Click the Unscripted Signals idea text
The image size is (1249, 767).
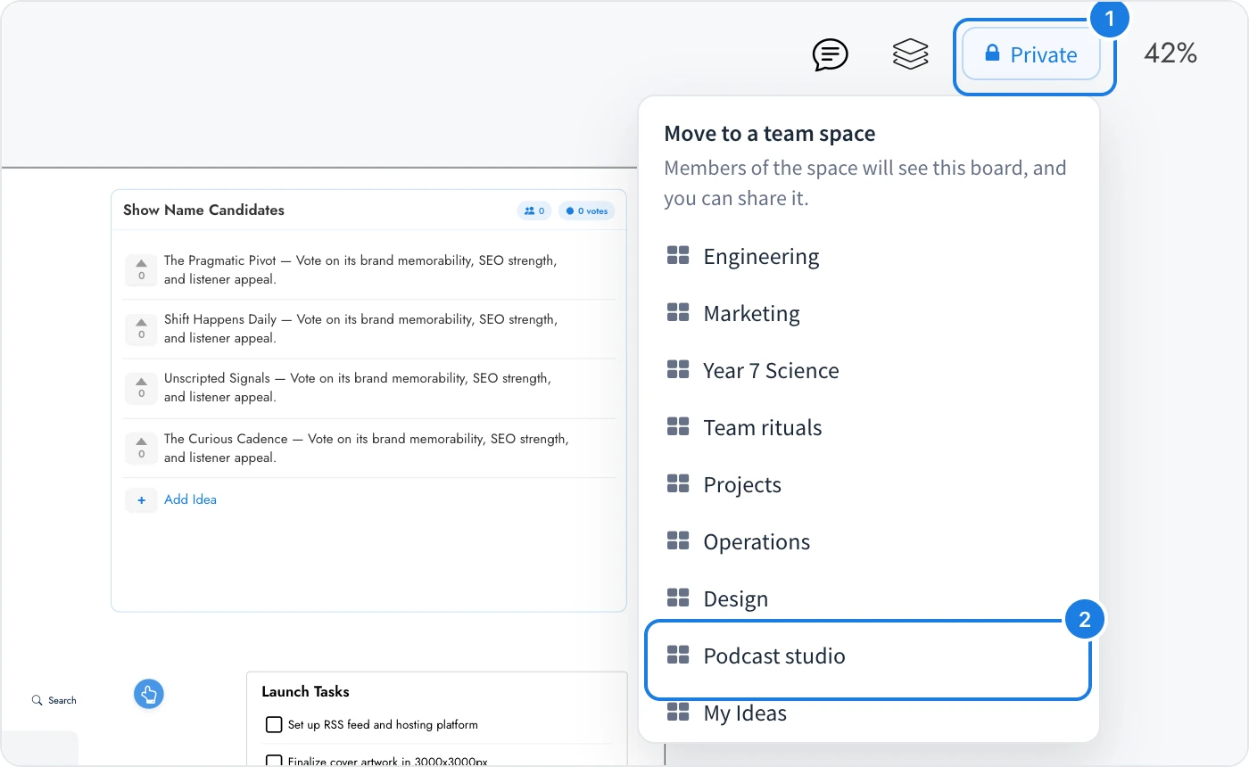click(x=358, y=387)
